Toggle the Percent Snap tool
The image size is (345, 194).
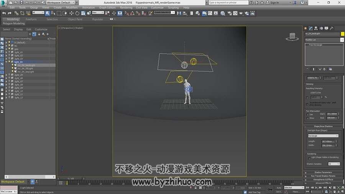point(138,13)
